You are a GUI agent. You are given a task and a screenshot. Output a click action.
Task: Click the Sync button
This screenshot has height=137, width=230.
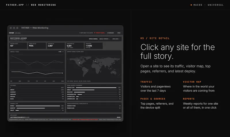point(119,33)
